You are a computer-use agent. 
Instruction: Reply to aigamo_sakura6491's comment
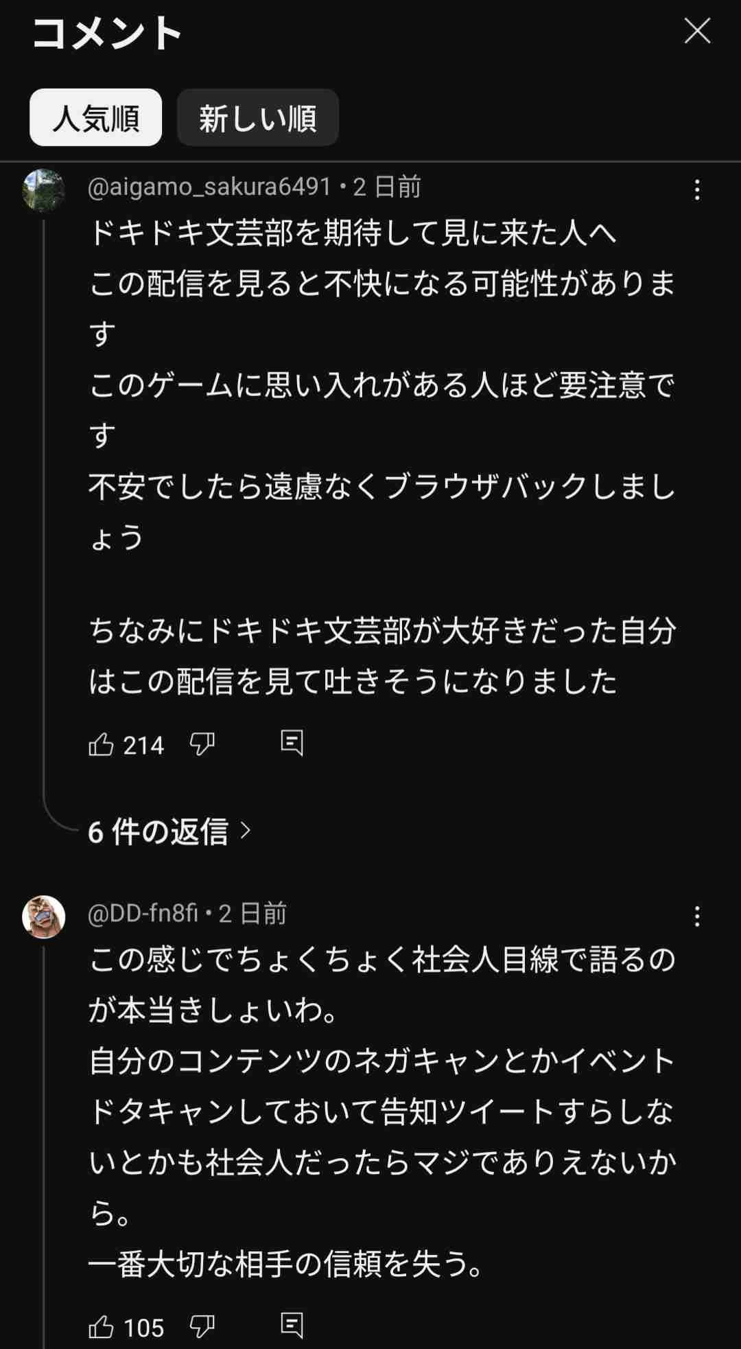pyautogui.click(x=292, y=743)
